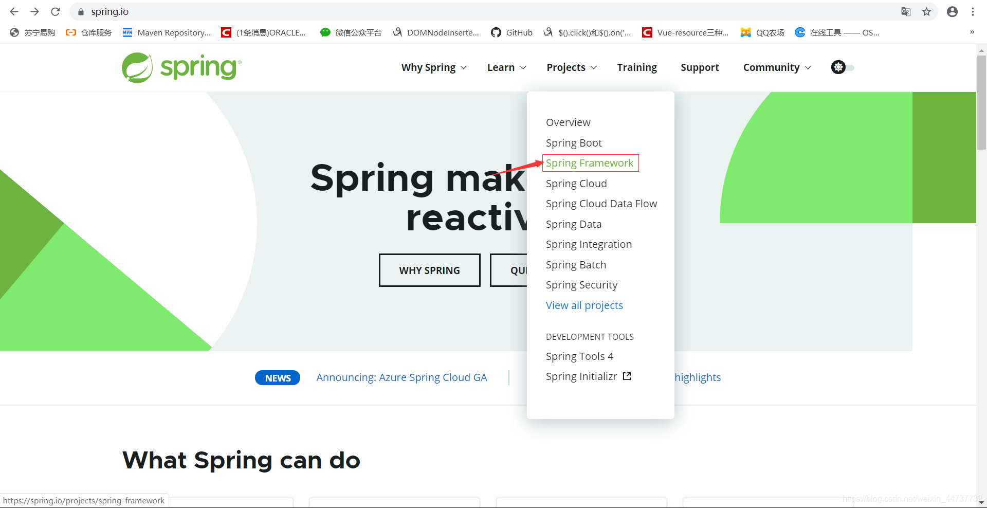Open the Vue-resource三种 bookmark
987x508 pixels.
click(x=685, y=32)
